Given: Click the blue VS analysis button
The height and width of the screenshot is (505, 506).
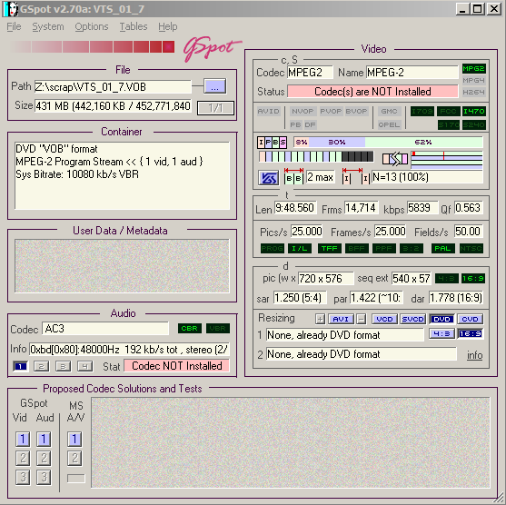Looking at the screenshot, I should (268, 178).
